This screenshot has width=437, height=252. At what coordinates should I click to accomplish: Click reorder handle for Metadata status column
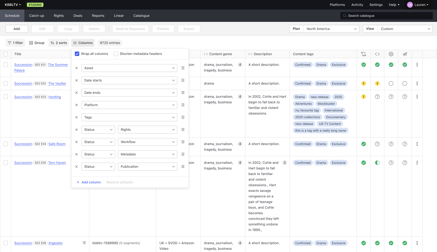pyautogui.click(x=183, y=154)
